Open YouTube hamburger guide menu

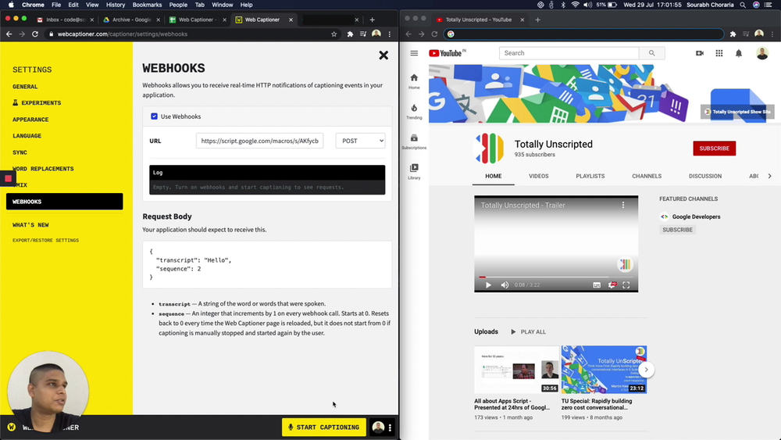[414, 53]
